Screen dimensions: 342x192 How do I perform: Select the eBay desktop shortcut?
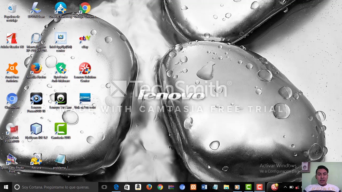pyautogui.click(x=85, y=41)
